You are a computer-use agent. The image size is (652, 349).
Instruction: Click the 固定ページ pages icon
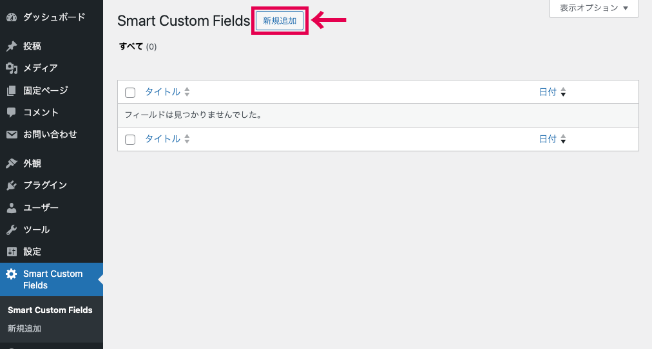pyautogui.click(x=12, y=91)
